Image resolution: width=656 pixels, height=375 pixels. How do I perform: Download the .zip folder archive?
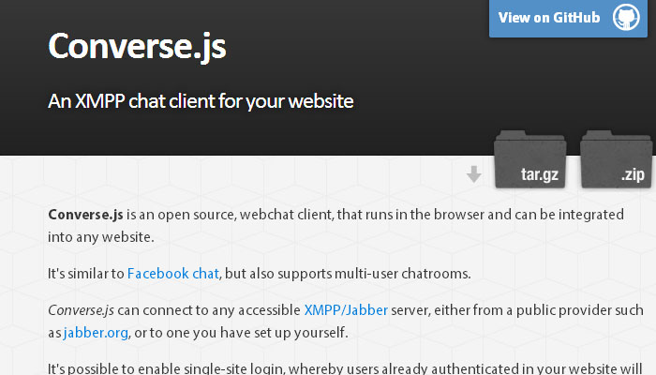[x=618, y=159]
